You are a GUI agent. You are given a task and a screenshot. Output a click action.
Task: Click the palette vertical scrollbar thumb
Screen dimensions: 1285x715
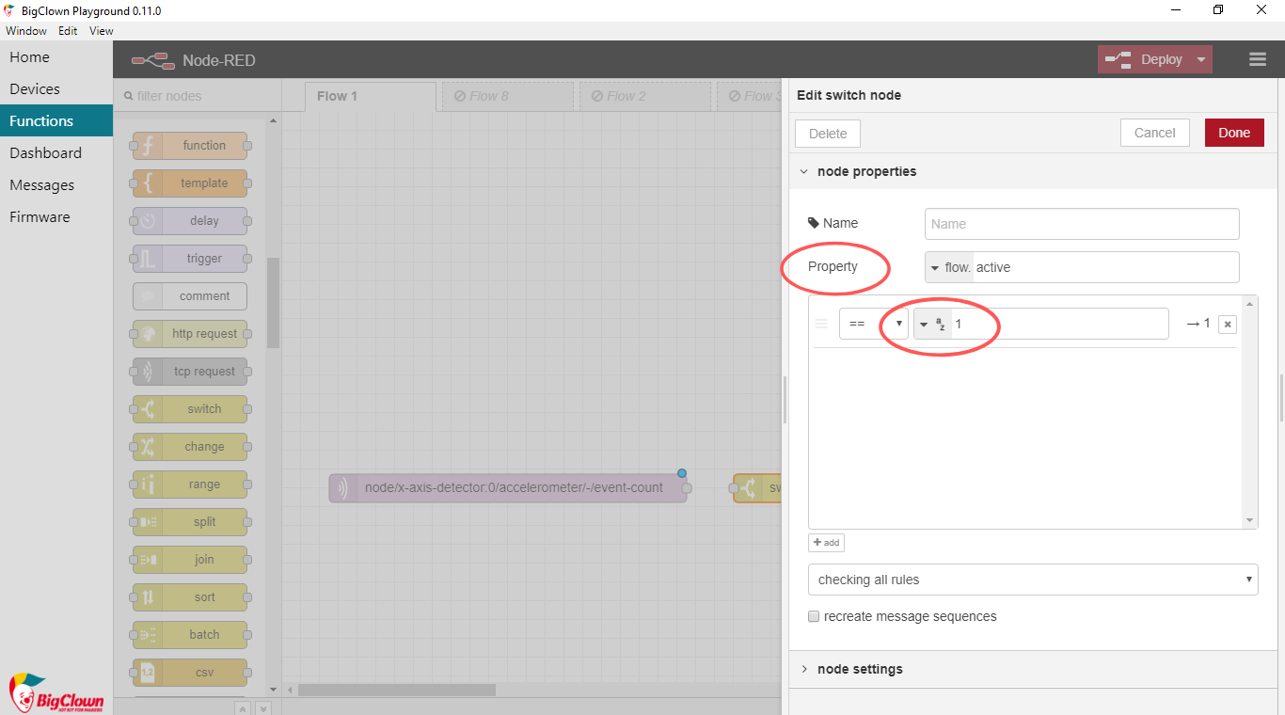(x=273, y=302)
